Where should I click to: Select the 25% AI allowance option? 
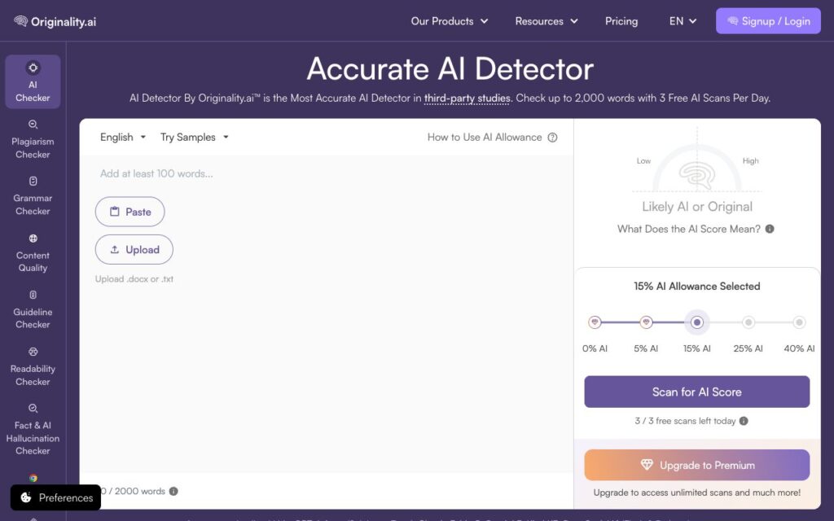pyautogui.click(x=748, y=322)
